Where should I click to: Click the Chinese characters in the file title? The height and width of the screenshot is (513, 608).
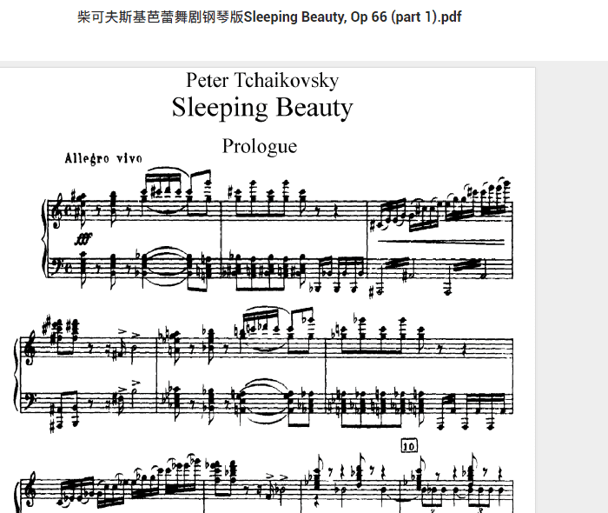tap(160, 17)
